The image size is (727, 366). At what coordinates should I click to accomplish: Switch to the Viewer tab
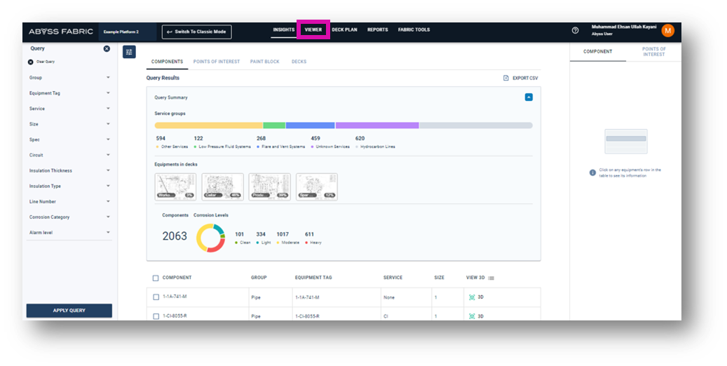pos(313,30)
